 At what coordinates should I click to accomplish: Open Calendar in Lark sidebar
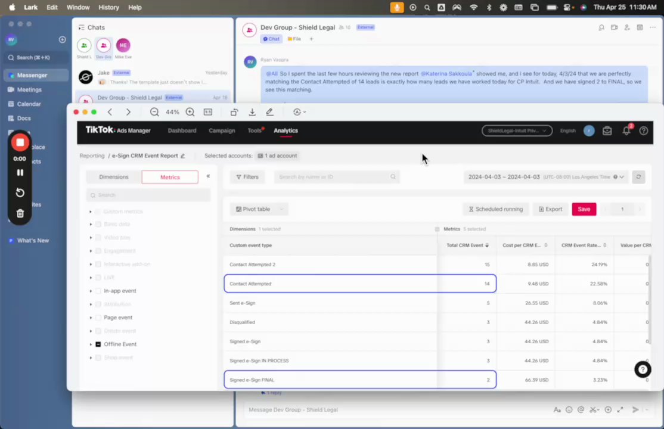pyautogui.click(x=36, y=104)
